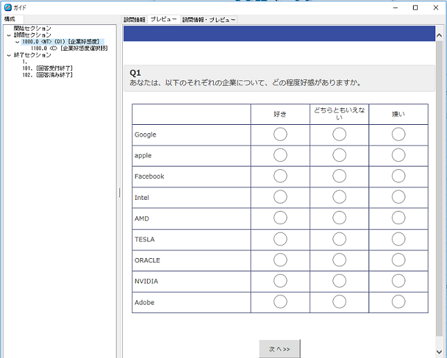Viewport: 447px width, 358px height.
Task: Select どちらともいえない for TESLA
Action: [x=339, y=239]
